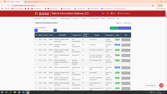Expand the Portal dropdown menu
The image size is (167, 94).
(x=45, y=19)
